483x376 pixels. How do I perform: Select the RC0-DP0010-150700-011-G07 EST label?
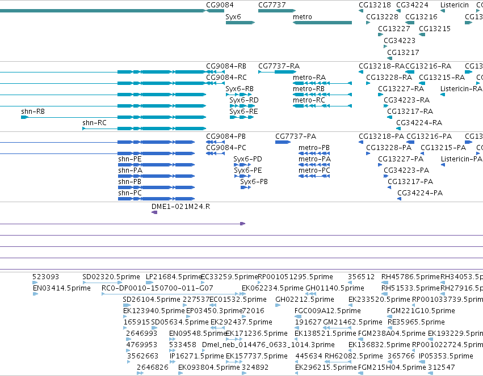point(157,288)
